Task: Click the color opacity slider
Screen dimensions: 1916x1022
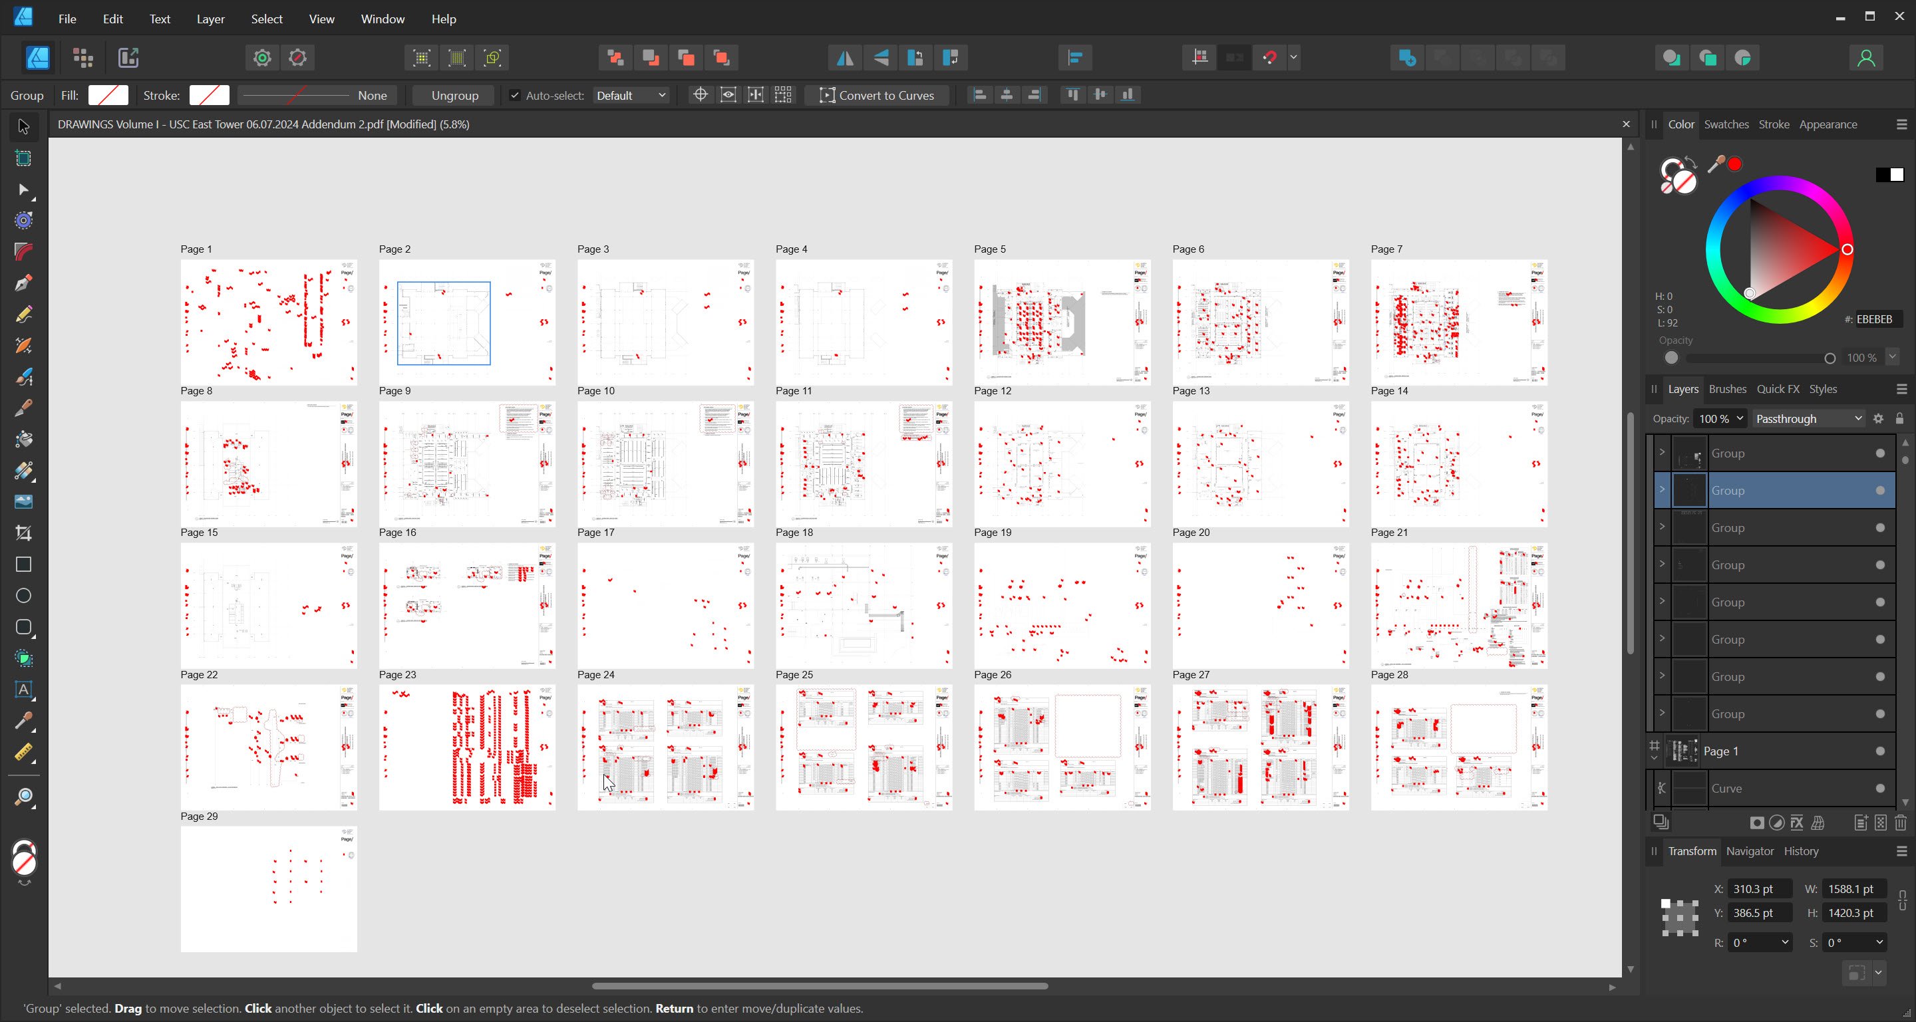Action: click(x=1756, y=358)
